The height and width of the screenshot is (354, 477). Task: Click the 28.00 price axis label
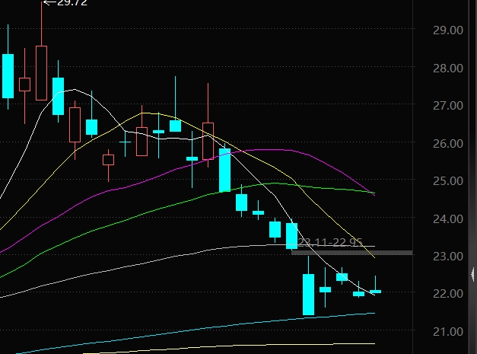(x=448, y=68)
